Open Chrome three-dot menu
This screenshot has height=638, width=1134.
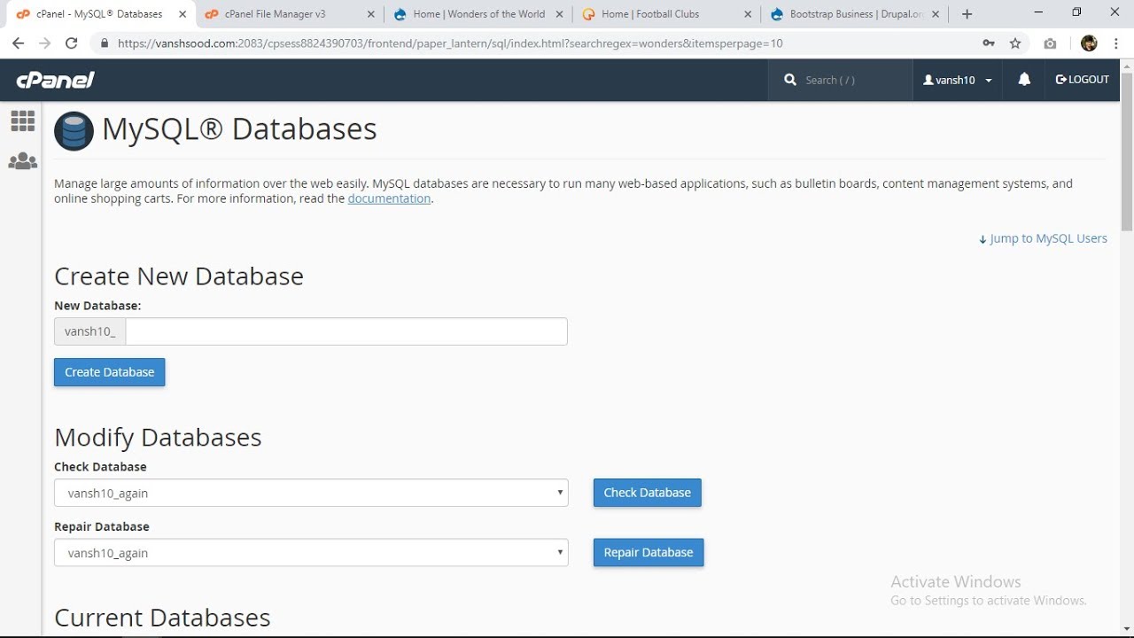tap(1115, 43)
